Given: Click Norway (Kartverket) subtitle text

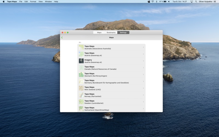Looking at the screenshot, I should pos(93,96).
